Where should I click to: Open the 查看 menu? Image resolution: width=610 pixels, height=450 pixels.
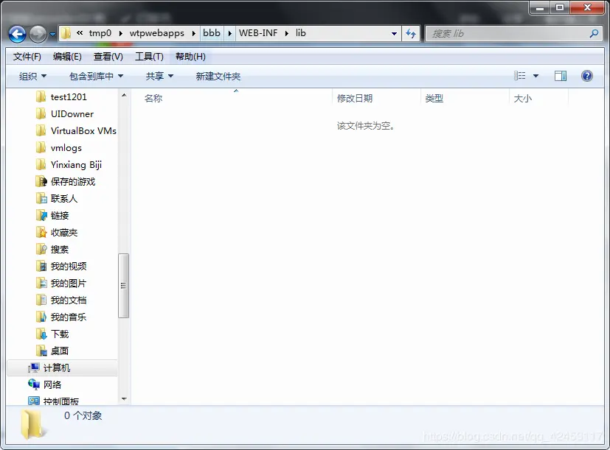coord(107,56)
